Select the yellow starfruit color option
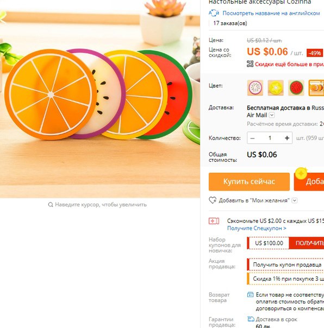Image resolution: width=324 pixels, height=328 pixels. pos(276,88)
